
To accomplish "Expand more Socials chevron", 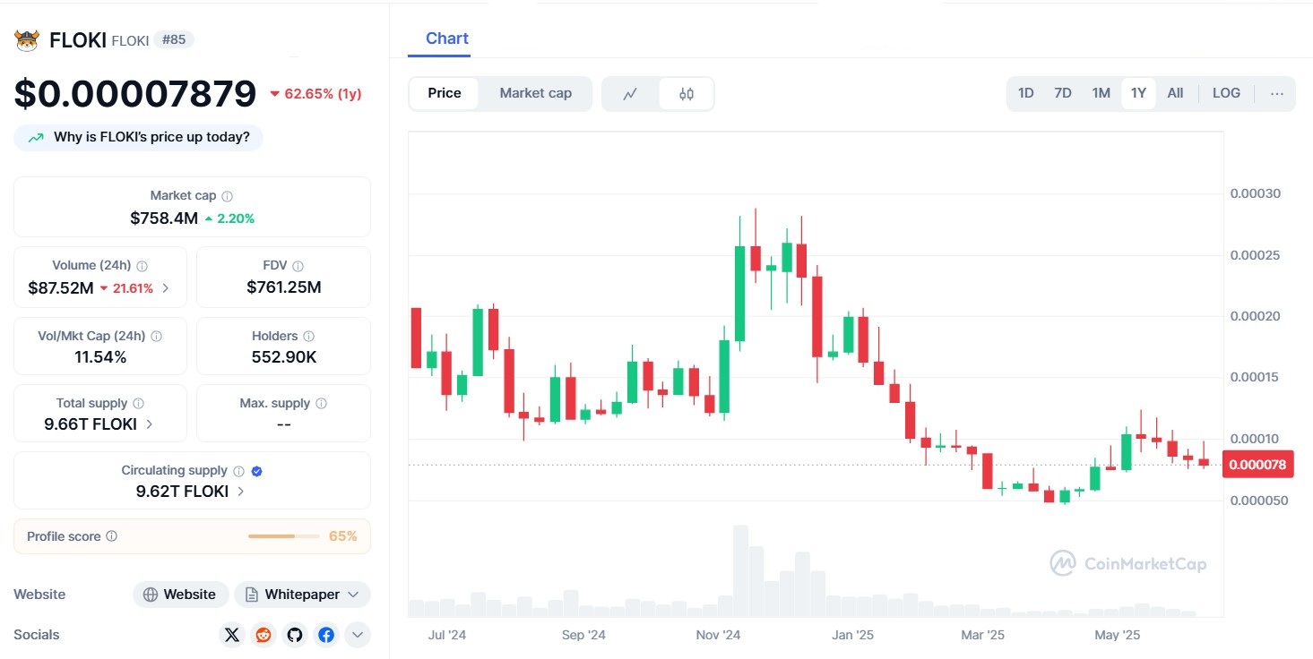I will [357, 635].
